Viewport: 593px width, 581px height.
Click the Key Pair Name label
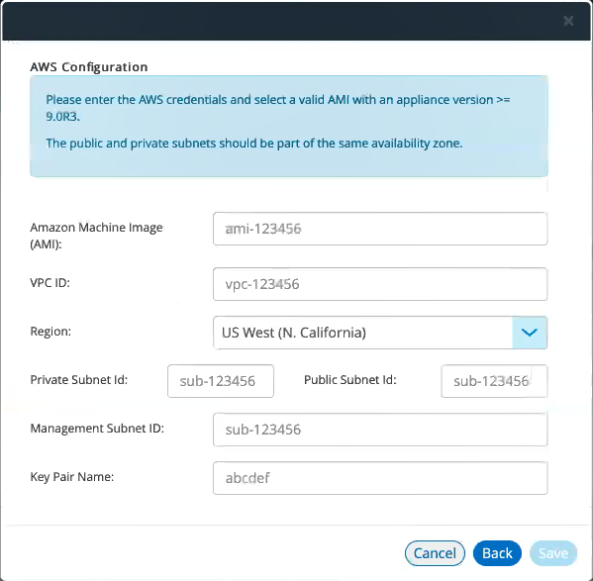[72, 477]
